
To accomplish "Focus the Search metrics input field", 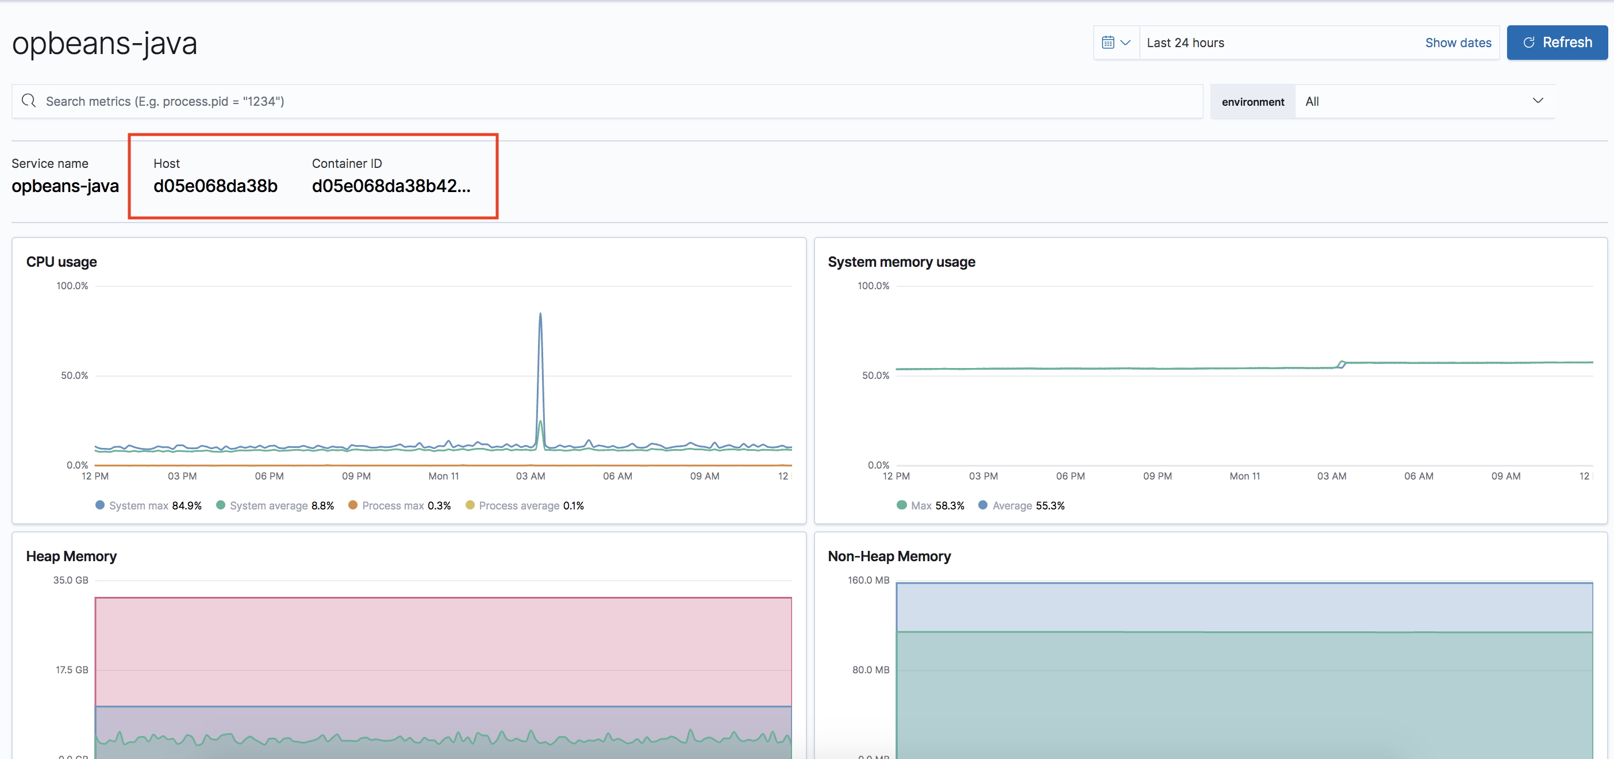I will tap(607, 102).
